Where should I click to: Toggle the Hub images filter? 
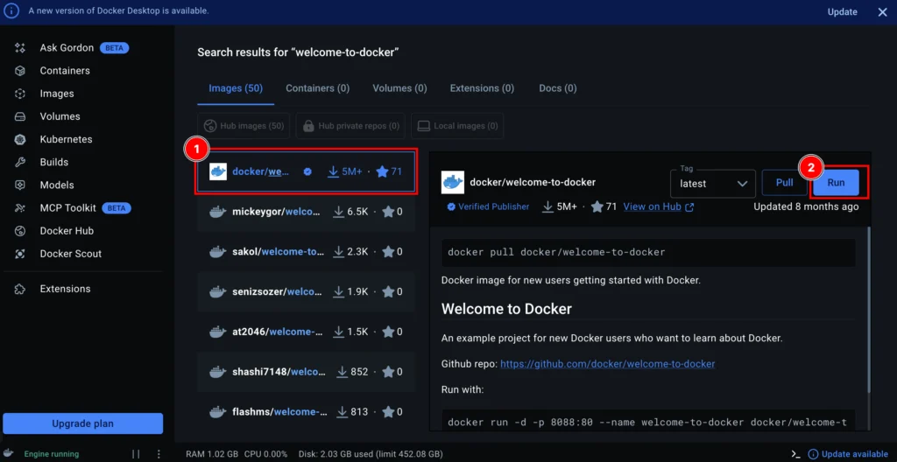coord(244,126)
